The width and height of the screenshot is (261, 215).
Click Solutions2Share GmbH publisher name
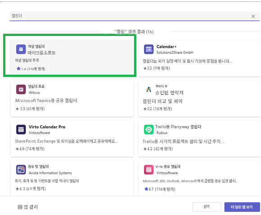(x=175, y=53)
